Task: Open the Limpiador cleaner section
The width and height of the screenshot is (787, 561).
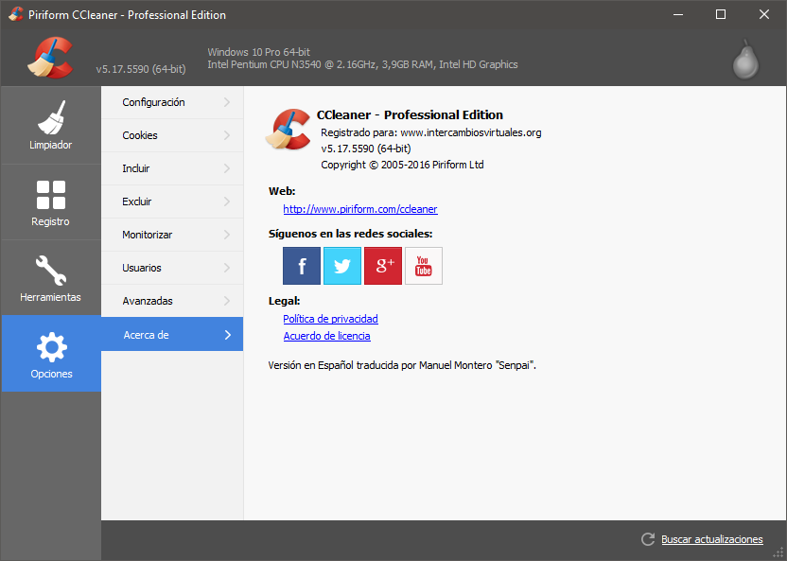Action: click(51, 125)
